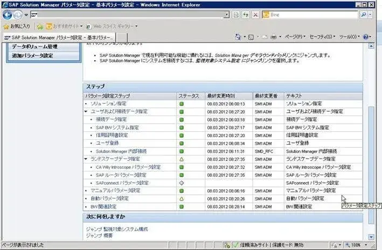
Task: Click the browser Back arrow button
Action: pos(8,15)
